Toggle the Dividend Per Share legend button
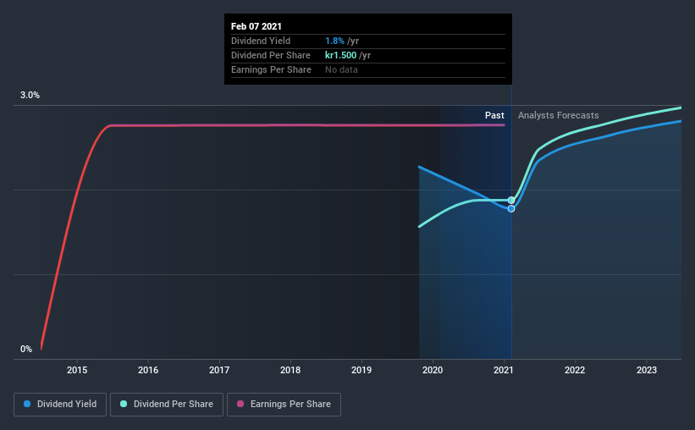The width and height of the screenshot is (695, 430). coord(167,405)
